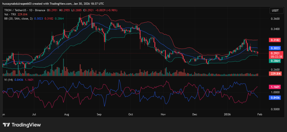Click the Vol · TRX indicator legend
This screenshot has width=287, height=132.
click(10, 14)
